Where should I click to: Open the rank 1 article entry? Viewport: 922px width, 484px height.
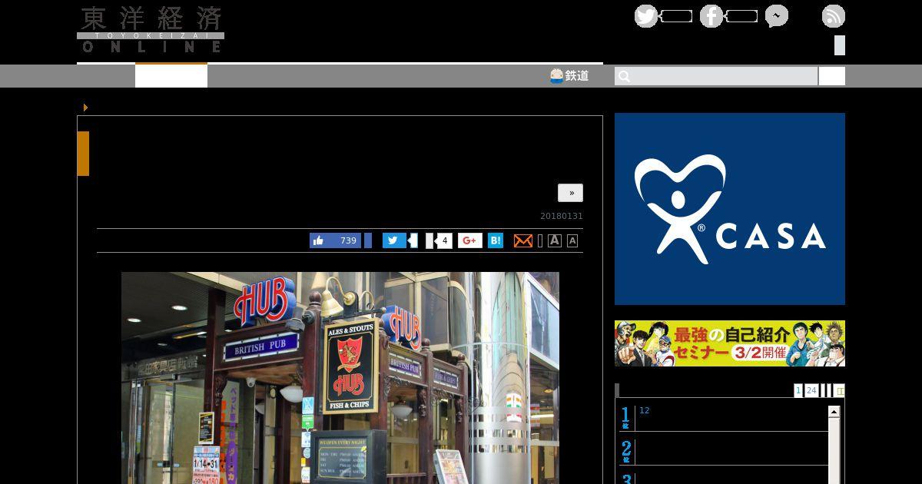tap(724, 418)
